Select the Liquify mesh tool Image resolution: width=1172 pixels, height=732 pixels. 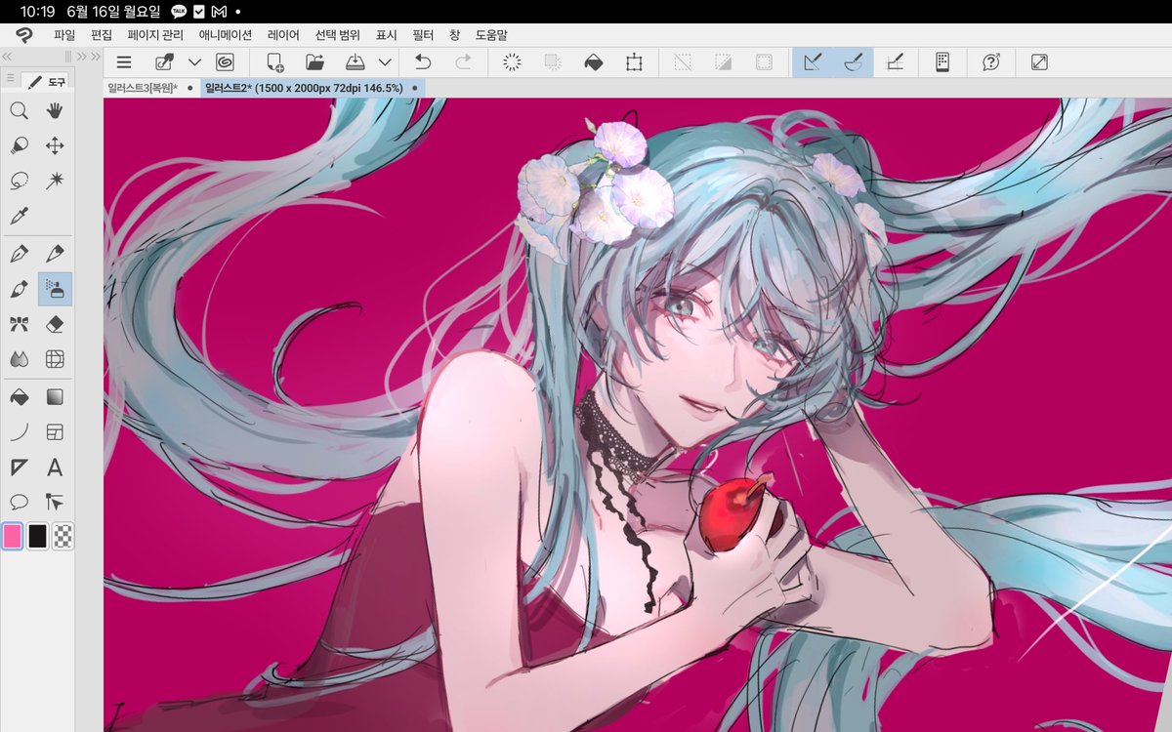55,359
